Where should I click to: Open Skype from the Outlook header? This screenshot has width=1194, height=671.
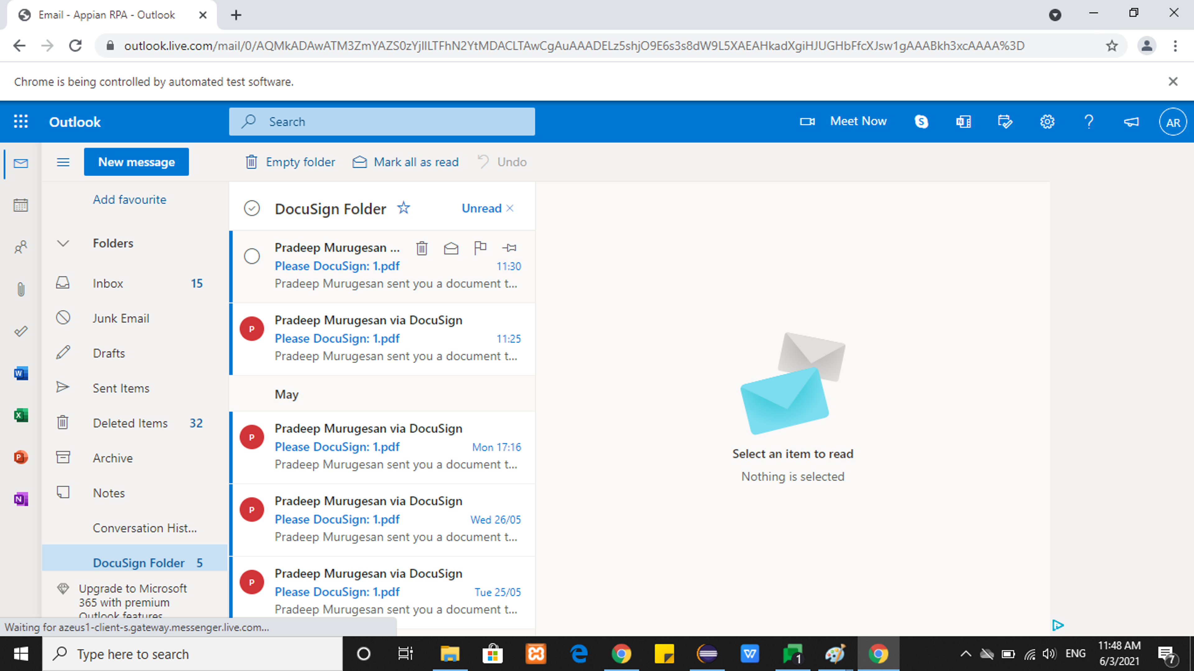(x=921, y=122)
